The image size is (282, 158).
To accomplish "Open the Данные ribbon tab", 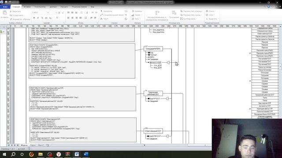I will [53, 7].
